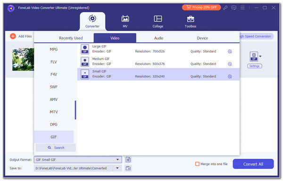Viewport: 283px width, 181px height.
Task: Open the Output Format dropdown
Action: [x=78, y=160]
